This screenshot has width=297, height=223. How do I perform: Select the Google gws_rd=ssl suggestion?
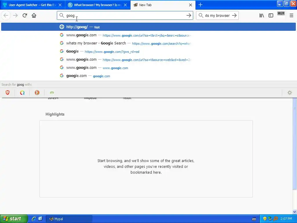click(148, 51)
